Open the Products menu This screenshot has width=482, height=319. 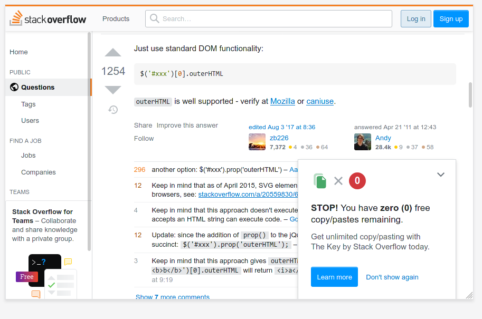116,19
